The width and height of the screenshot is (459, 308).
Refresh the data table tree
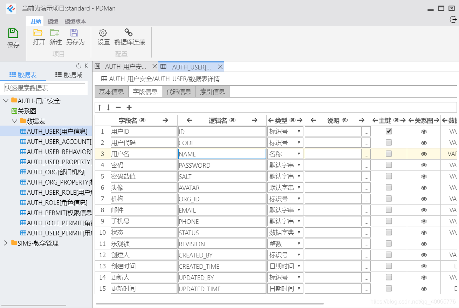(x=78, y=66)
